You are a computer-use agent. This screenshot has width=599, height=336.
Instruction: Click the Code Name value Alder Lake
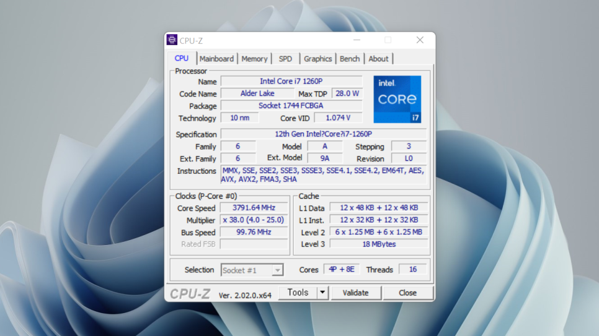click(257, 93)
